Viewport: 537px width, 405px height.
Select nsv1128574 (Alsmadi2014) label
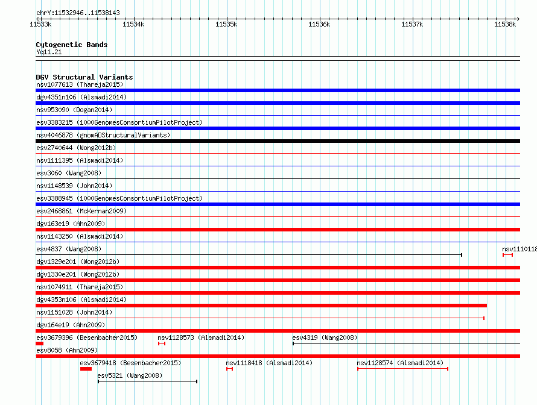pos(400,363)
